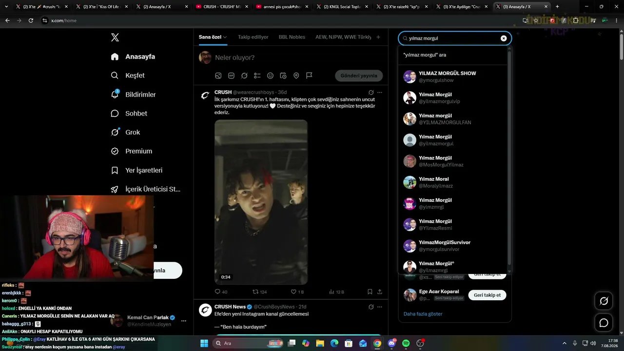Screen dimensions: 624x351
Task: Open the emoji picker in composer
Action: 270,76
